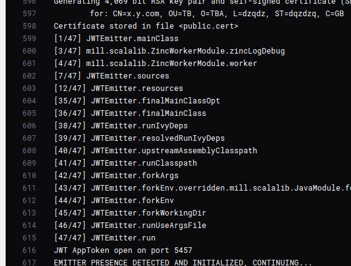The width and height of the screenshot is (351, 266).
Task: Click the ZincWorkerModule.worker log entry
Action: pyautogui.click(x=156, y=64)
